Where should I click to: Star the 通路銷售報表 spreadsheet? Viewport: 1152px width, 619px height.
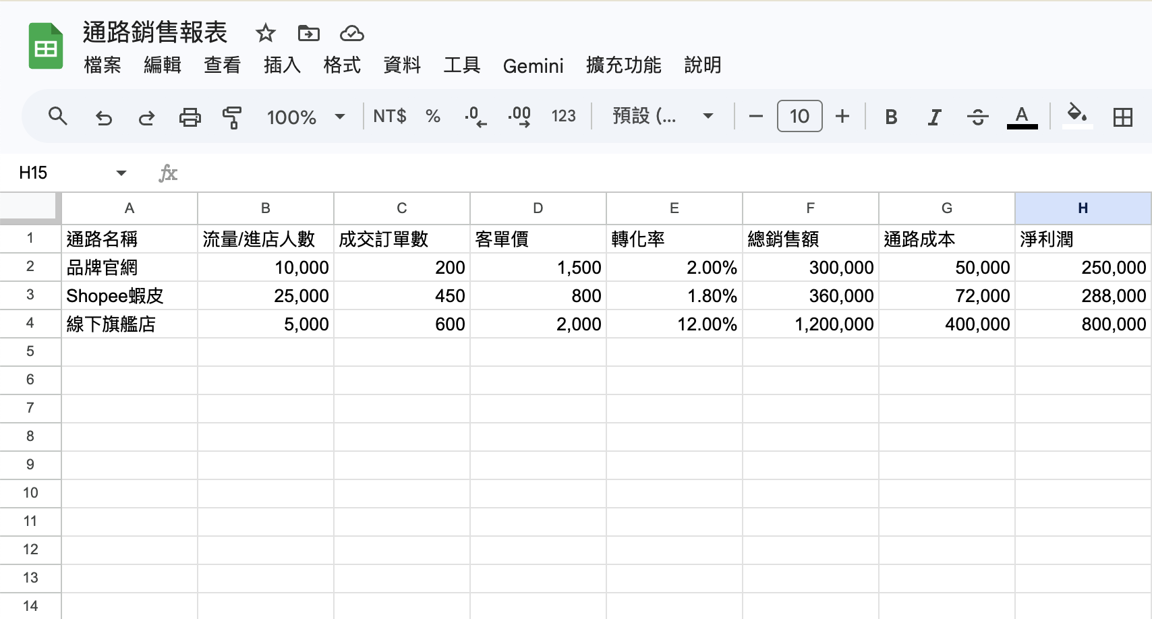pyautogui.click(x=265, y=32)
